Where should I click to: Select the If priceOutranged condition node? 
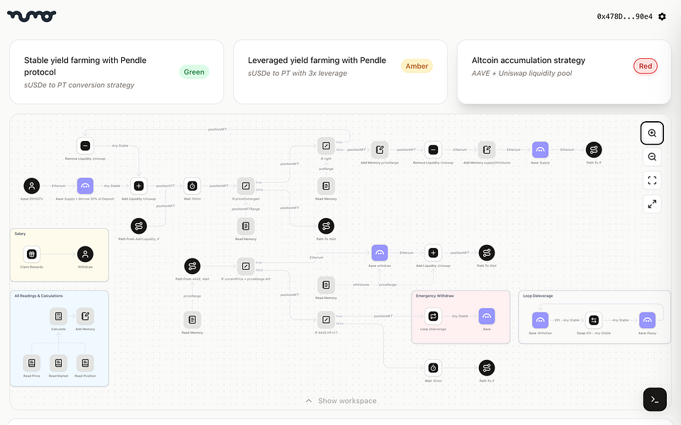click(x=246, y=186)
